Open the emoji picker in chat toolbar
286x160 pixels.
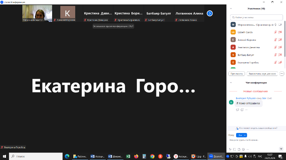coord(242,149)
